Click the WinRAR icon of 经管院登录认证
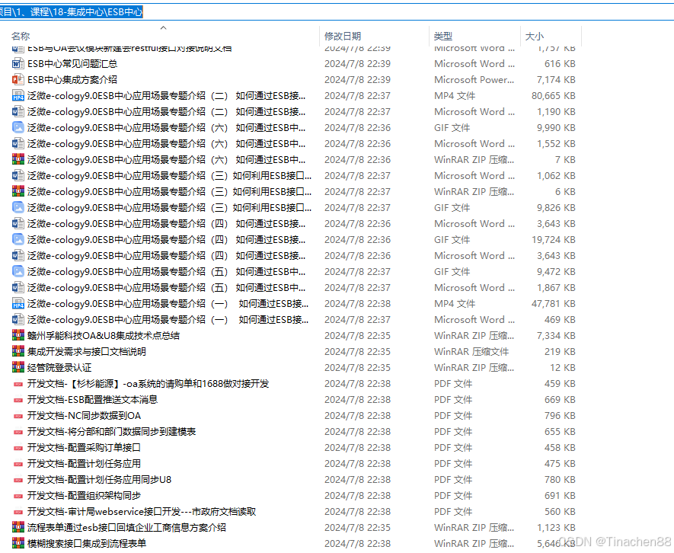The height and width of the screenshot is (553, 674). (x=18, y=368)
